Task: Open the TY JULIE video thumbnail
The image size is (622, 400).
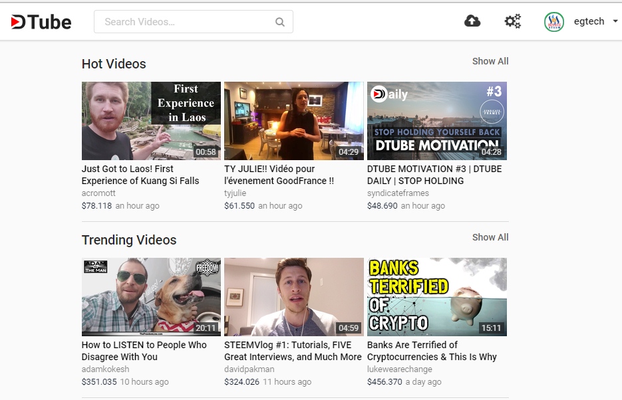Action: [294, 121]
